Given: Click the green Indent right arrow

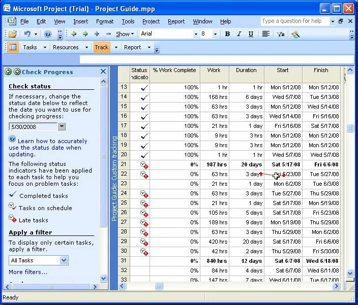Looking at the screenshot, I should [x=85, y=34].
